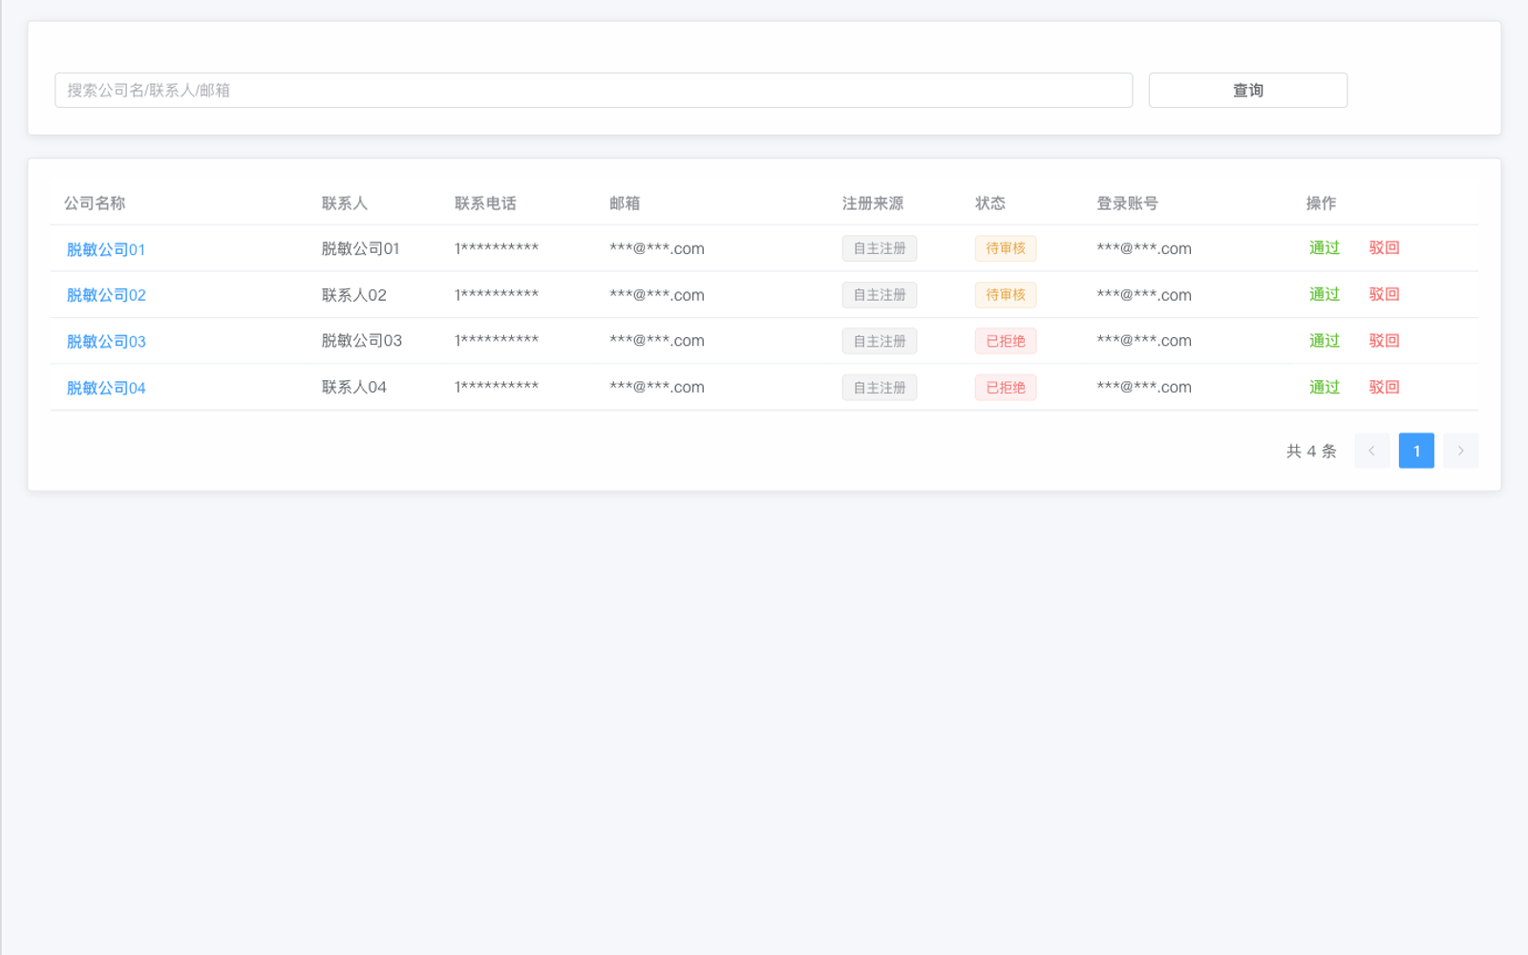This screenshot has width=1528, height=955.
Task: Click the search input for company name
Action: click(x=592, y=90)
